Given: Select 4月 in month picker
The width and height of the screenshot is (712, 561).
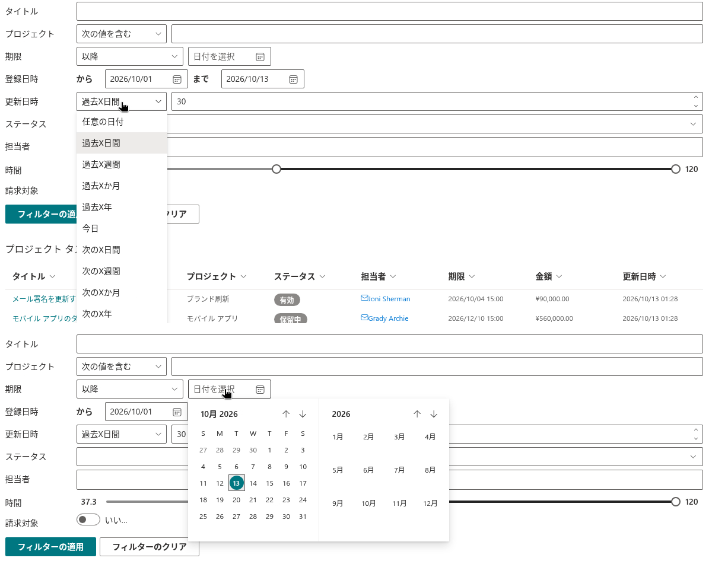Looking at the screenshot, I should pos(430,437).
